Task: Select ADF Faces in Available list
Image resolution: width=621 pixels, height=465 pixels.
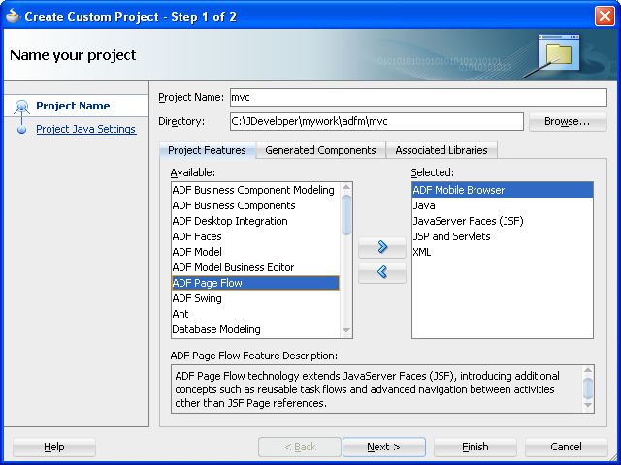Action: point(255,236)
